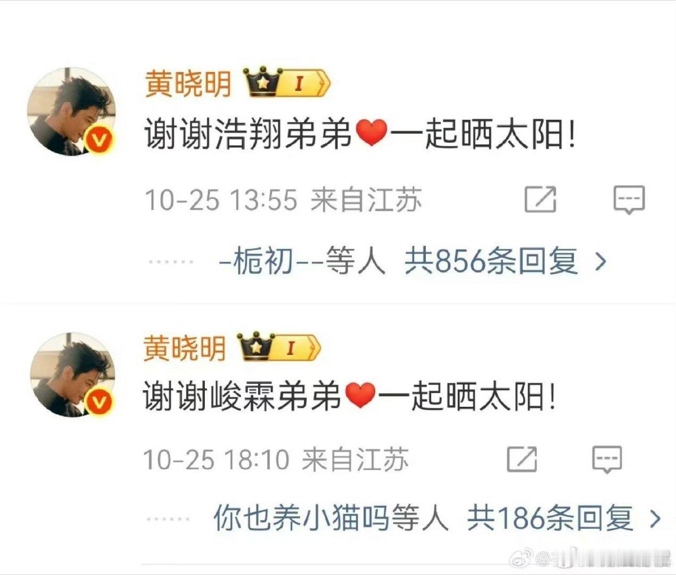Open the crown member badge on the first comment

coord(287,83)
